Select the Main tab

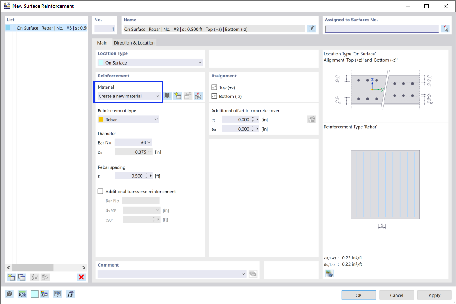click(102, 42)
